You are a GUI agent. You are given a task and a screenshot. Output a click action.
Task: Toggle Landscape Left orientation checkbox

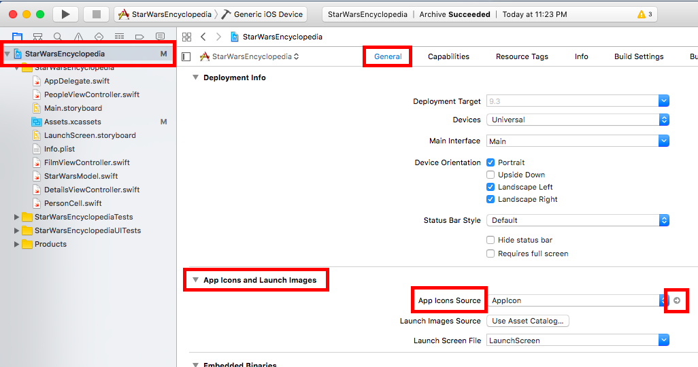pos(491,187)
